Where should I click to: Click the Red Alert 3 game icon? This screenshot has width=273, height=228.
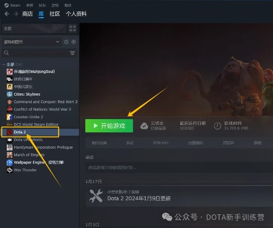pos(10,102)
